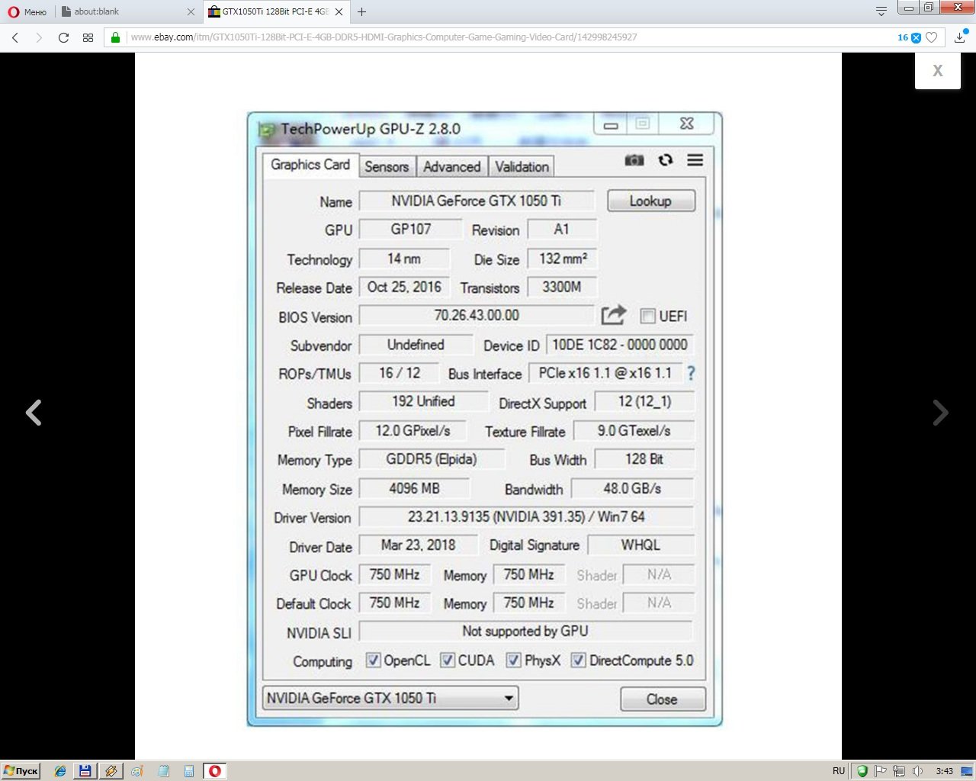Click the '192 Unified' shaders value
This screenshot has width=976, height=781.
click(x=423, y=401)
